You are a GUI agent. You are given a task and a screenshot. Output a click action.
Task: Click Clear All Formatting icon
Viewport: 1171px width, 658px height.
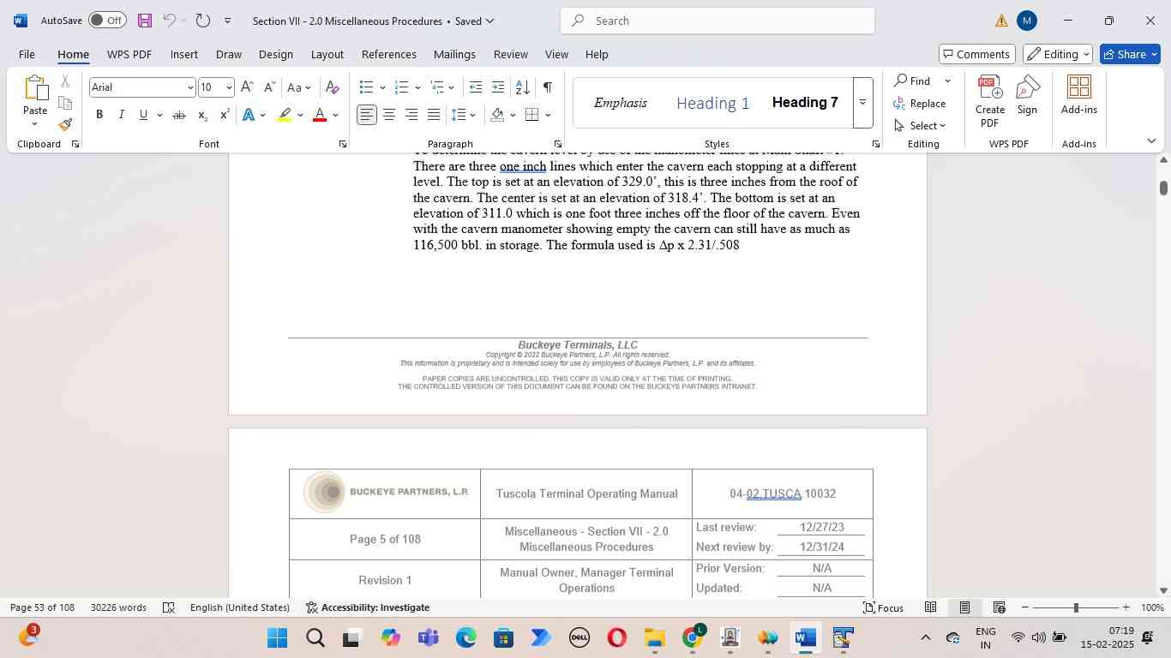[333, 87]
